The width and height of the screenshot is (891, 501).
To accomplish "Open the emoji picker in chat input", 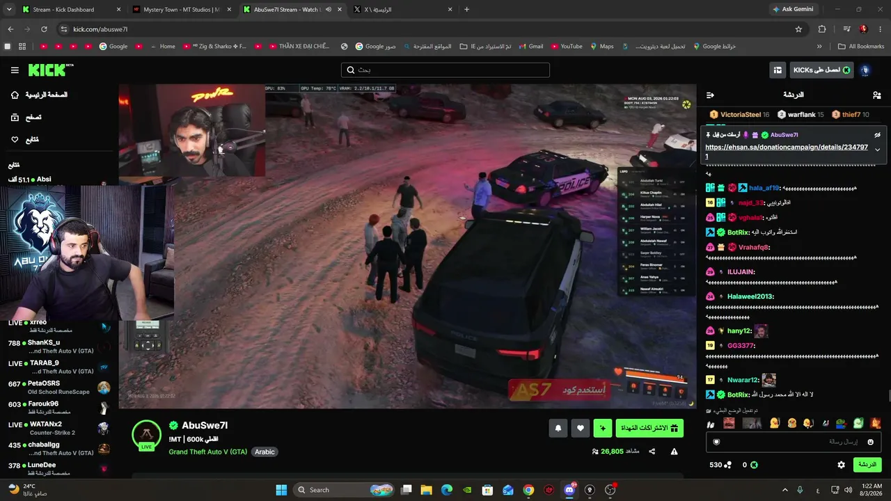I will pos(870,442).
